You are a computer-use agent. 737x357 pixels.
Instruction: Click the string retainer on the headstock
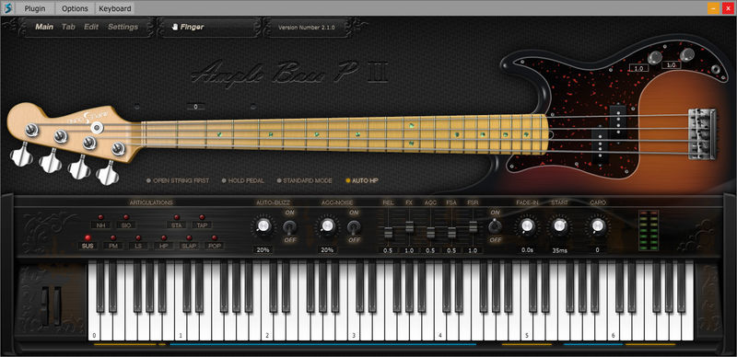click(x=97, y=127)
